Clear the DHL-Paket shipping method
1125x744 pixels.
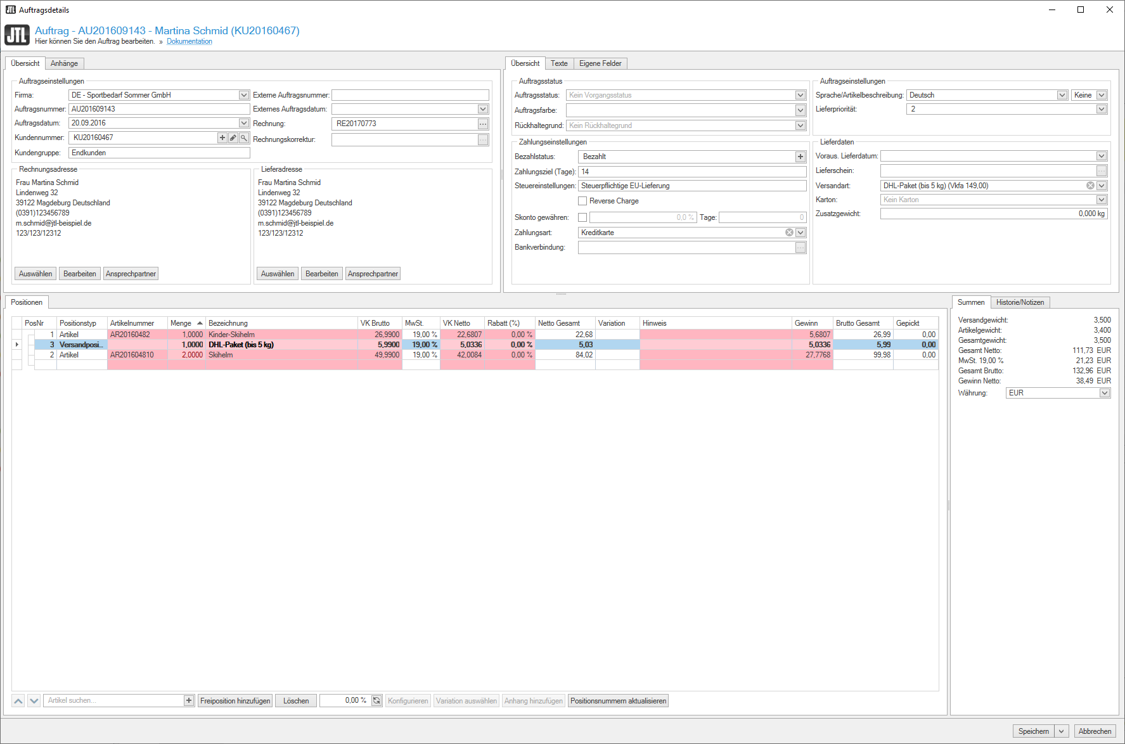coord(1090,186)
